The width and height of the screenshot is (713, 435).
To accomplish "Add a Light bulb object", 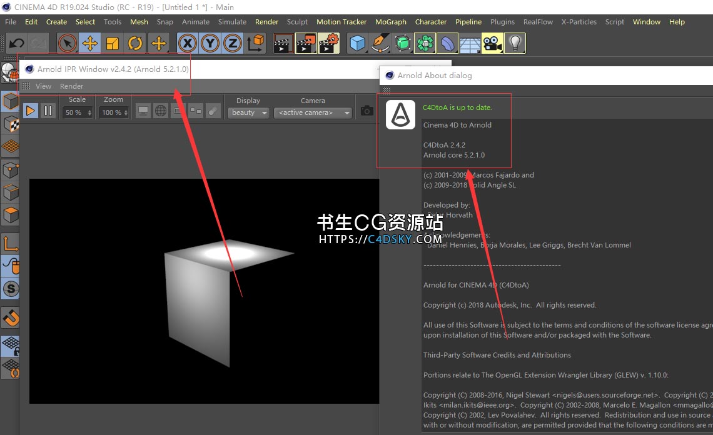I will click(x=515, y=44).
